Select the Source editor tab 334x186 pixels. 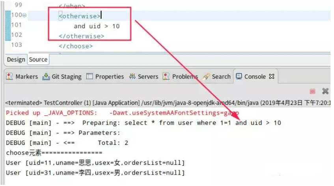(38, 60)
